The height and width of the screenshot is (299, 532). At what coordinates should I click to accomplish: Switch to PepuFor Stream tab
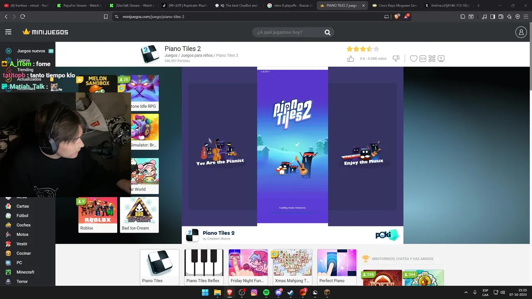tap(79, 5)
